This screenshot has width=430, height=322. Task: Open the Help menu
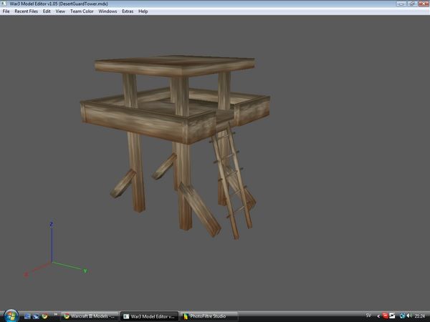click(143, 11)
